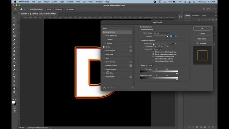This screenshot has height=129, width=229.
Task: Select the Crop tool
Action: [x=14, y=33]
